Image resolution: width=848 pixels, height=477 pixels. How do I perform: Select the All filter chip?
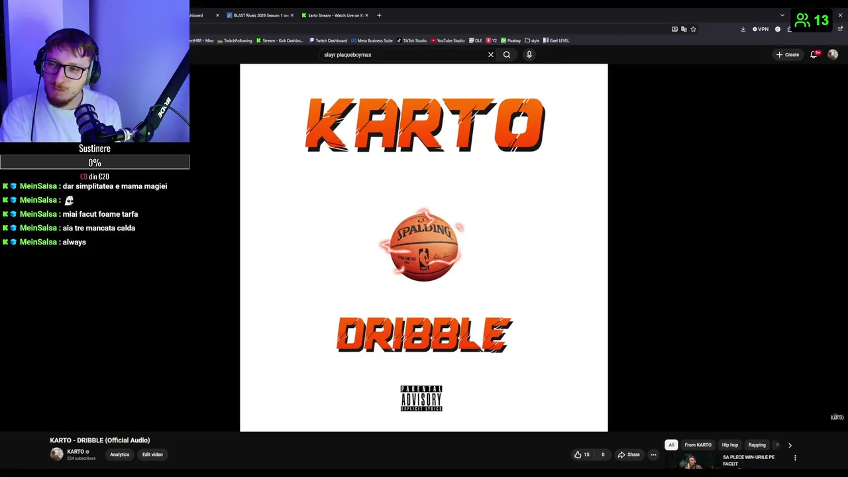[x=671, y=445]
